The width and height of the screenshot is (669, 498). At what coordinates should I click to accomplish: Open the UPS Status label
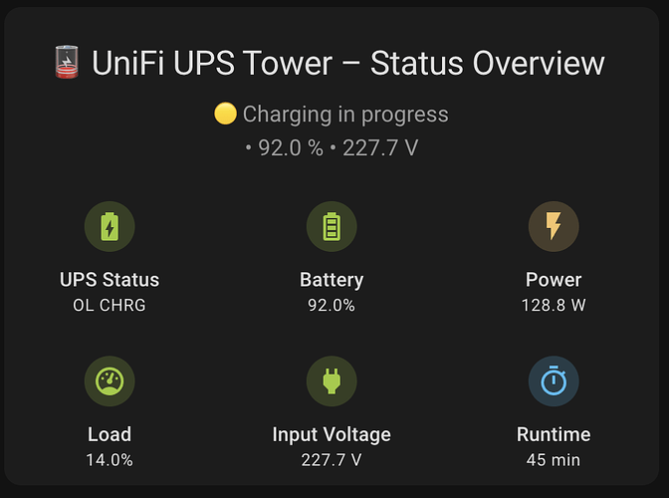click(110, 280)
